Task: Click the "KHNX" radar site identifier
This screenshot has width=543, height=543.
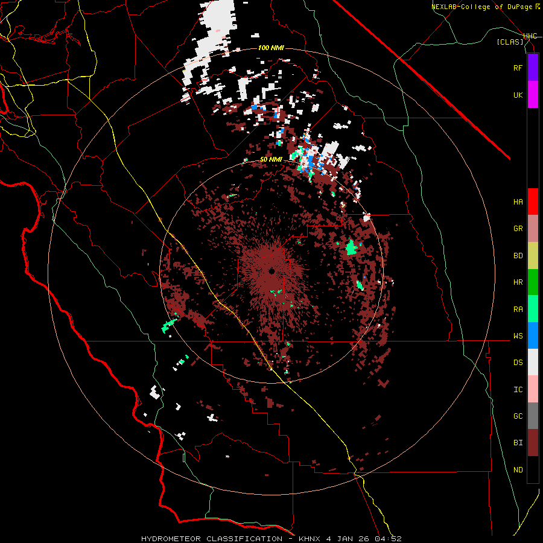Action: [x=310, y=539]
